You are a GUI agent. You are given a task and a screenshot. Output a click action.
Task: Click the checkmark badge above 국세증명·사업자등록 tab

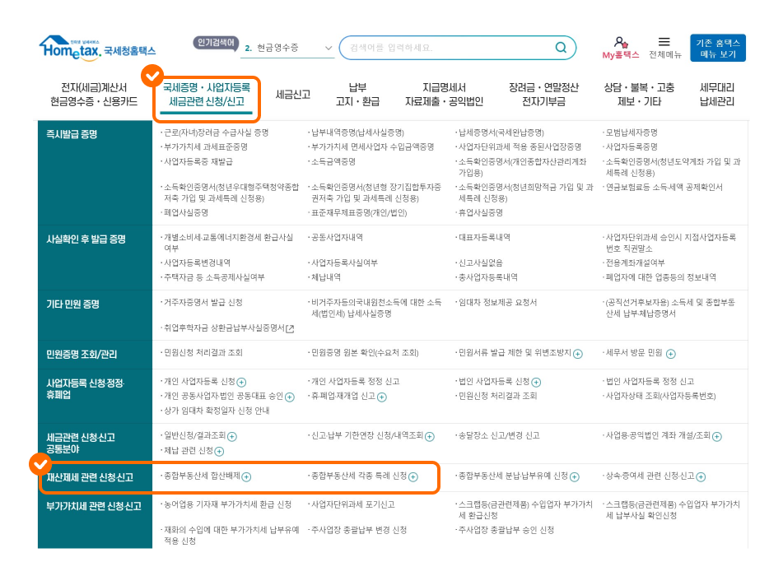pos(151,77)
